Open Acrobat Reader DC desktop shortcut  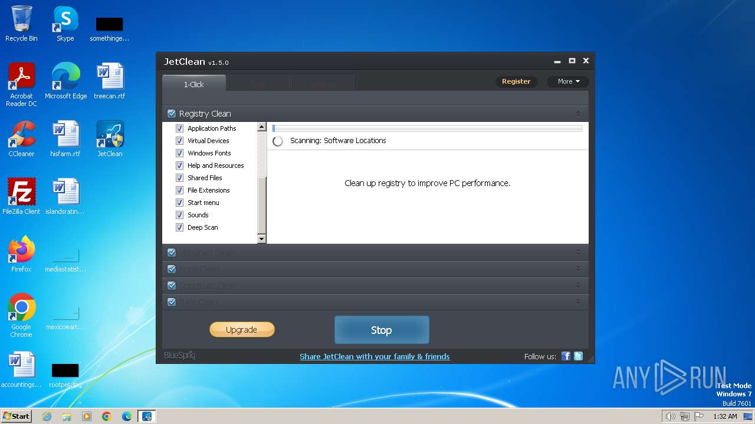21,85
